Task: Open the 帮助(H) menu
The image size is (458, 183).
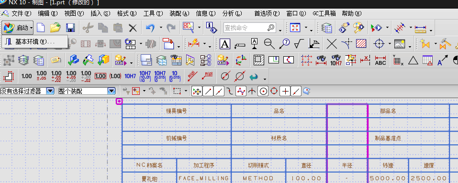Action: coord(352,13)
